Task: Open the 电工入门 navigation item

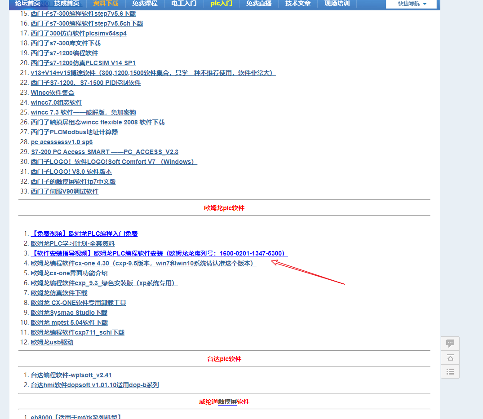Action: point(184,4)
